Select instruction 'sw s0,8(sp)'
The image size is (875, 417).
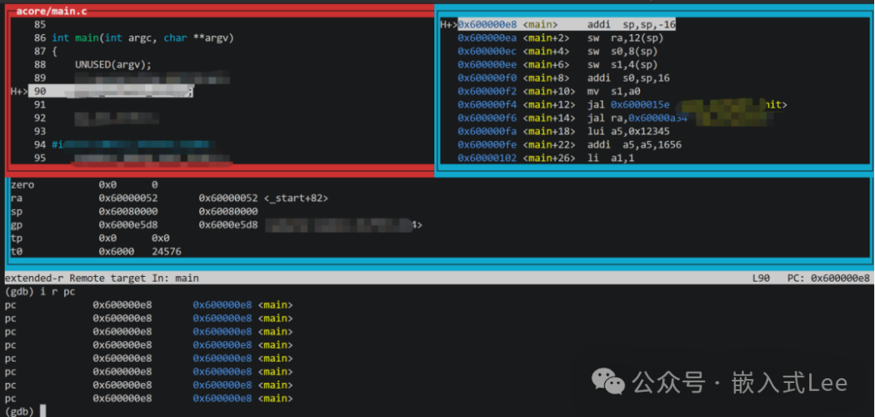pyautogui.click(x=622, y=51)
